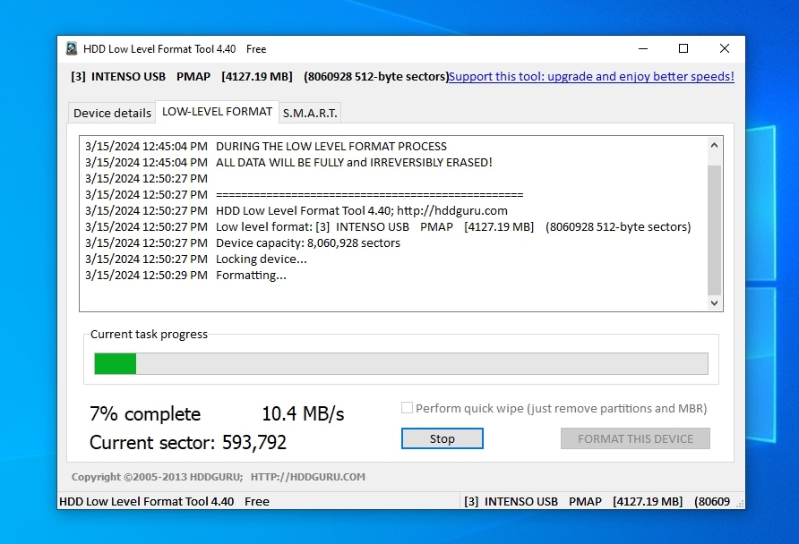Maximize the HDD Low Level Format Tool window
Viewport: 799px width, 544px height.
pyautogui.click(x=683, y=48)
